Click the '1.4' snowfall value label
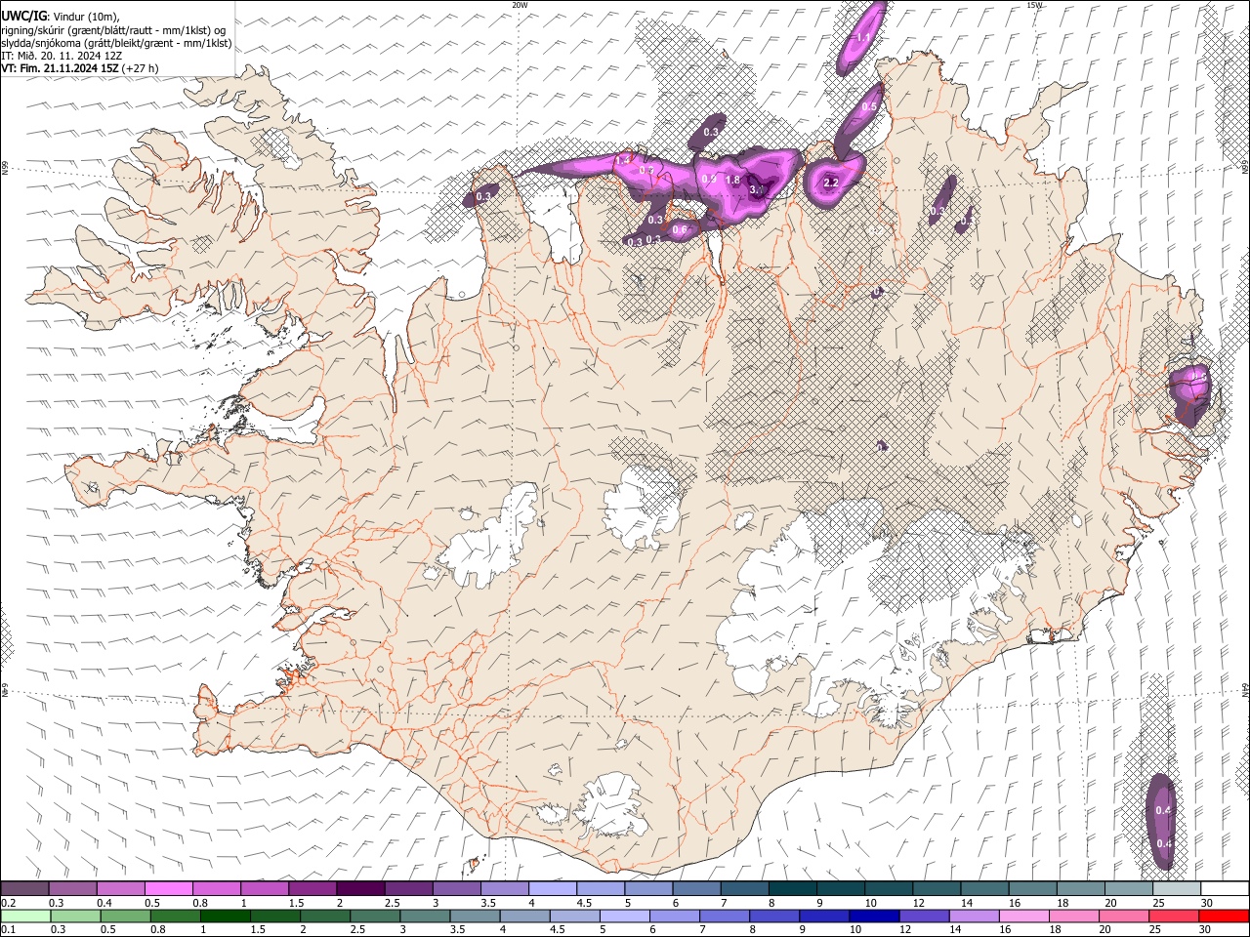Screen dimensions: 1250x937 pos(623,159)
